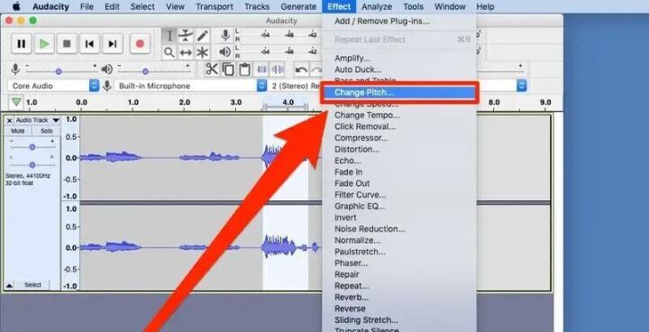Open the Generate menu

[298, 6]
